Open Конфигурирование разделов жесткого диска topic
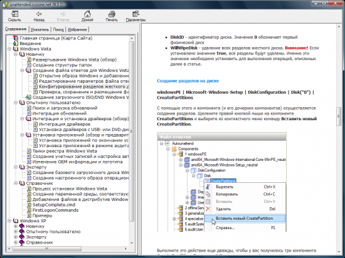The width and height of the screenshot is (345, 258). tap(84, 86)
